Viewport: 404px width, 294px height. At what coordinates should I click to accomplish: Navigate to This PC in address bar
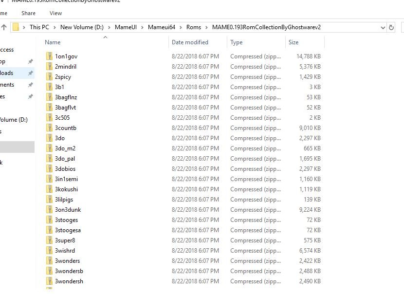coord(39,27)
